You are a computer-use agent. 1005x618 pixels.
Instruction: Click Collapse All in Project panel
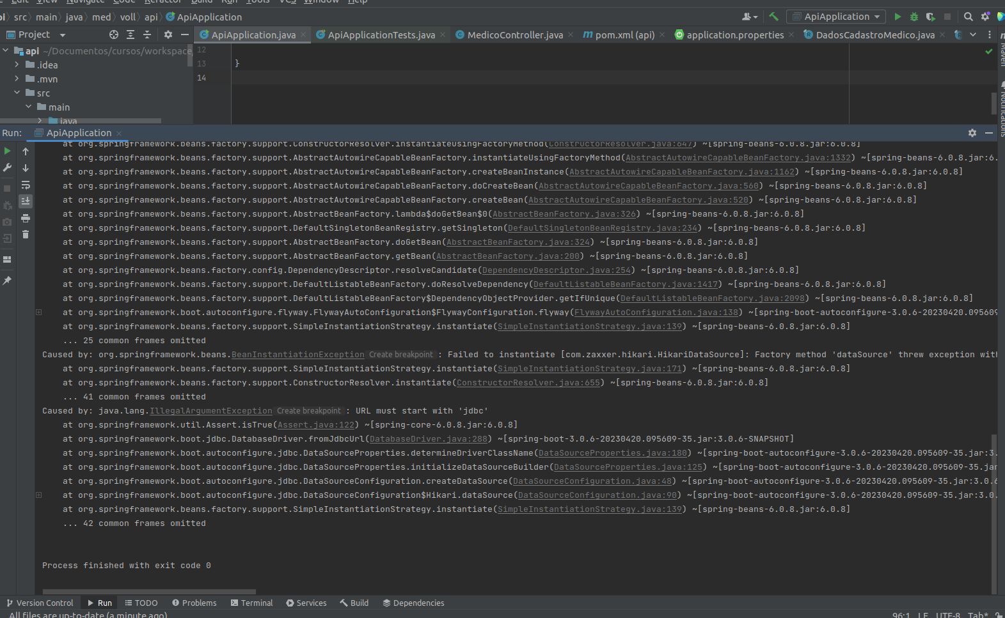point(147,35)
